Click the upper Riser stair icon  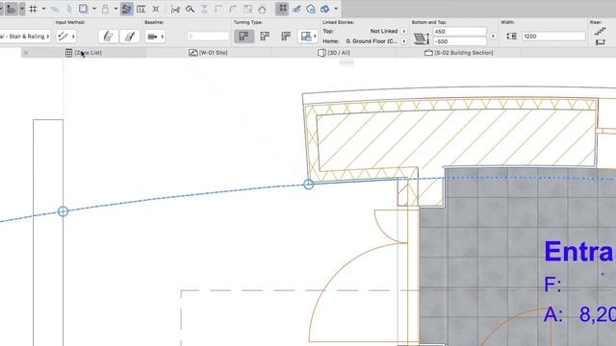pyautogui.click(x=600, y=31)
